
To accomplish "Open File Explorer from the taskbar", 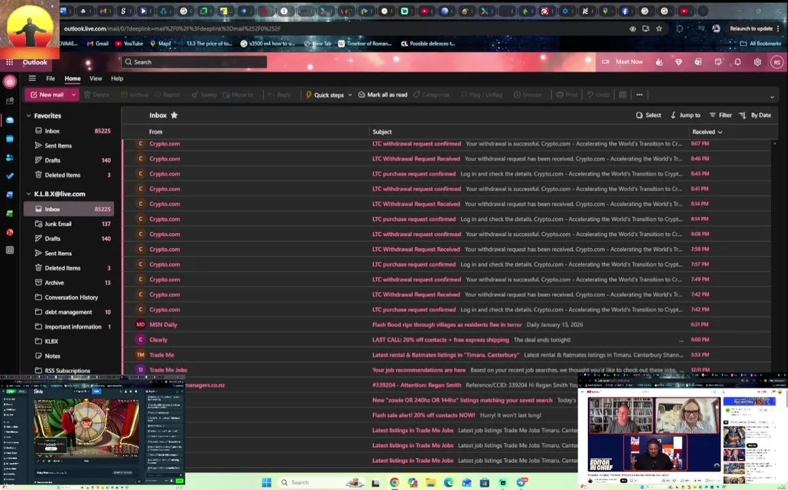I will 430,483.
